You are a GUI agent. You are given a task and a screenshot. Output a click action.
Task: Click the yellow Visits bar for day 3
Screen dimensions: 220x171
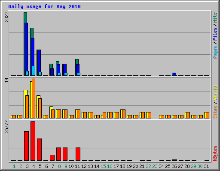[x=25, y=104]
